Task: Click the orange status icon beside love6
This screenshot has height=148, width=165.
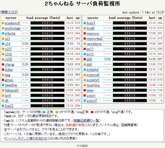Action: tap(85, 28)
